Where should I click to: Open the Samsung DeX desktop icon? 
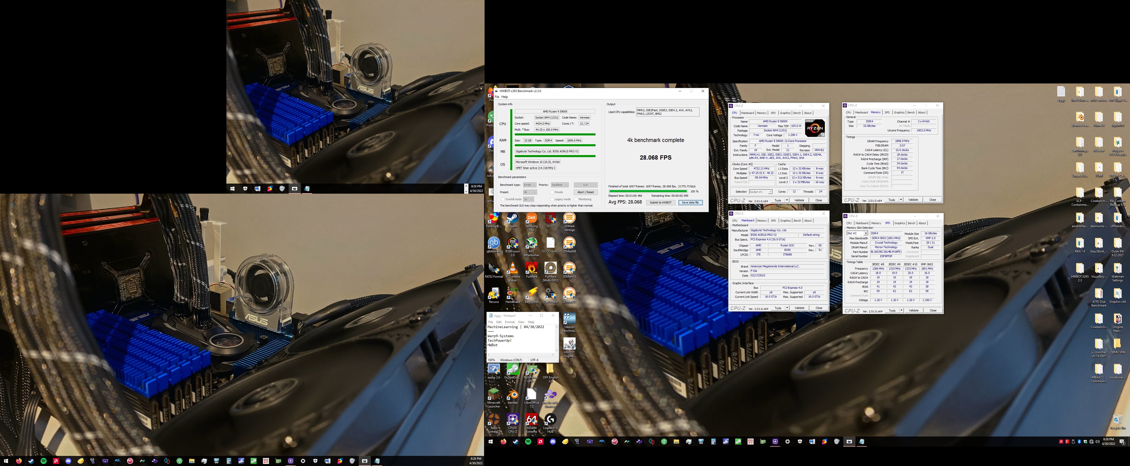point(531,222)
